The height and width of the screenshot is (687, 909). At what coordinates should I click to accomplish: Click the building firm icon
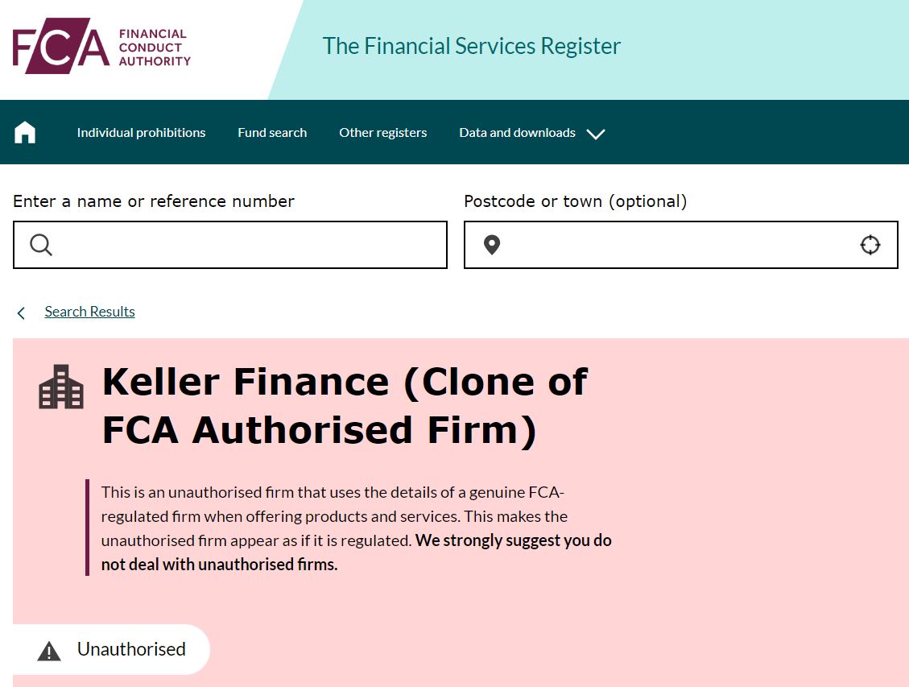61,387
